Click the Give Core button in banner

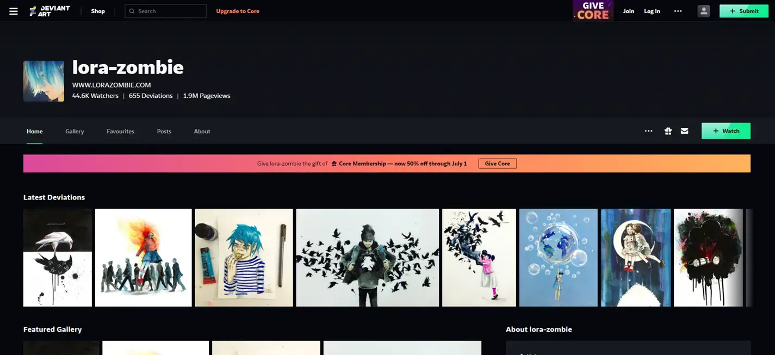pyautogui.click(x=498, y=164)
